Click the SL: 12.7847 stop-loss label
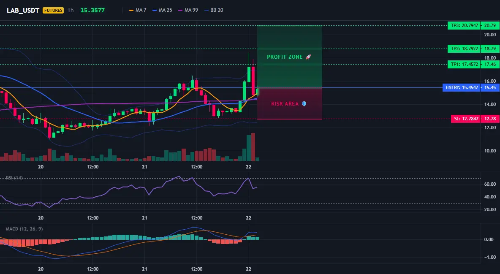 click(466, 119)
